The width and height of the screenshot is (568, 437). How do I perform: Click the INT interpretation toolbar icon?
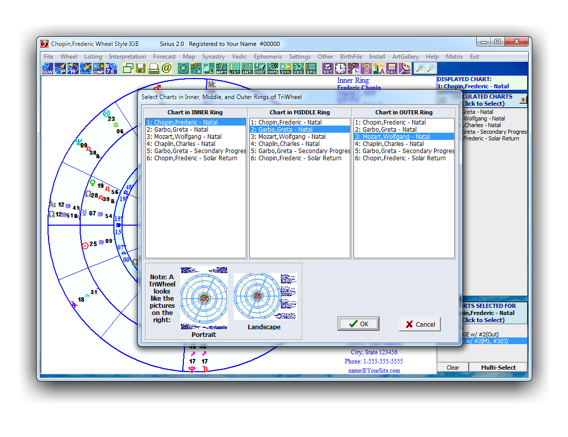pyautogui.click(x=247, y=68)
